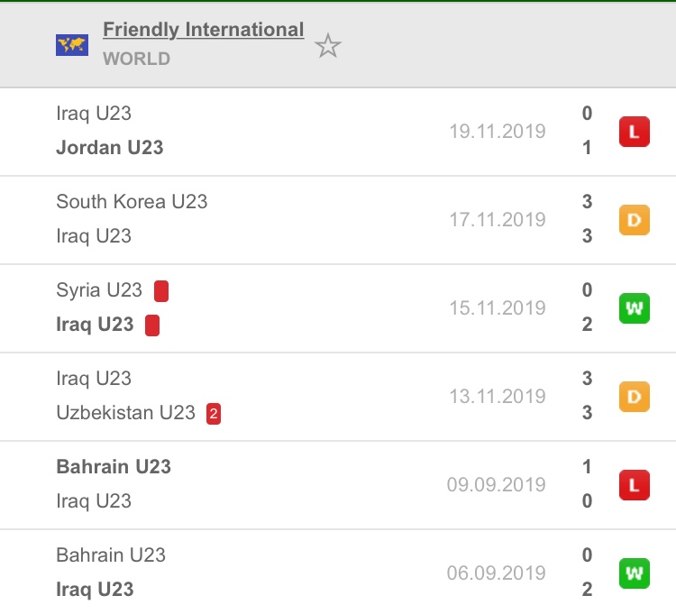
Task: Select the South Korea U23 team name
Action: click(x=132, y=201)
